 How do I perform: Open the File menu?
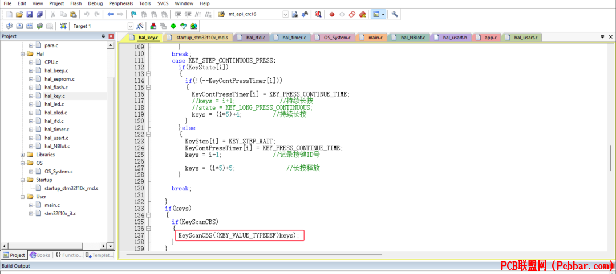click(7, 3)
